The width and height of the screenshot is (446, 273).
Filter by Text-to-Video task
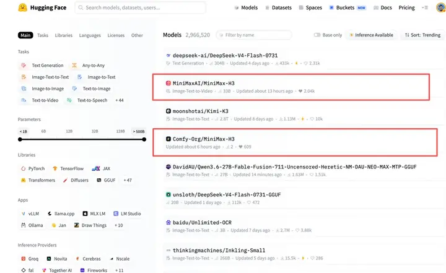(40, 100)
